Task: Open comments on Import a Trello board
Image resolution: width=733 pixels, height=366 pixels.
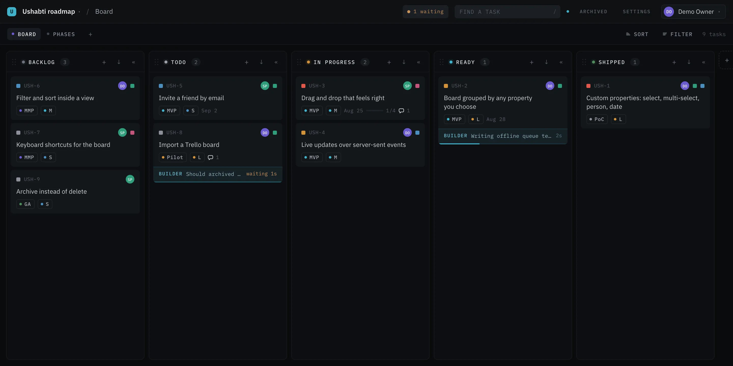Action: [214, 157]
